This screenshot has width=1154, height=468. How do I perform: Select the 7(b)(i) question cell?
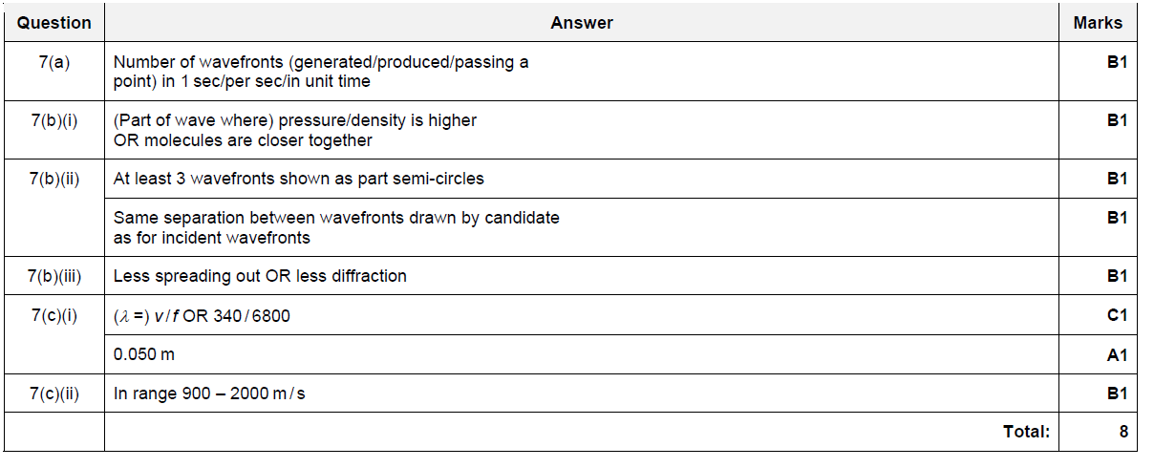(x=54, y=121)
